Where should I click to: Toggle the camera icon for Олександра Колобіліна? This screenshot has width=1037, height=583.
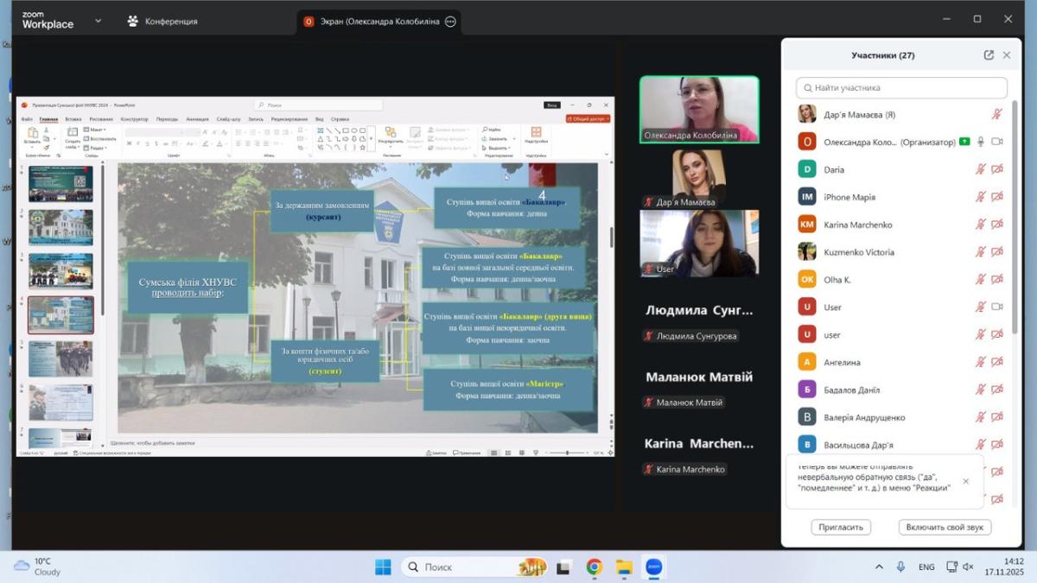997,142
